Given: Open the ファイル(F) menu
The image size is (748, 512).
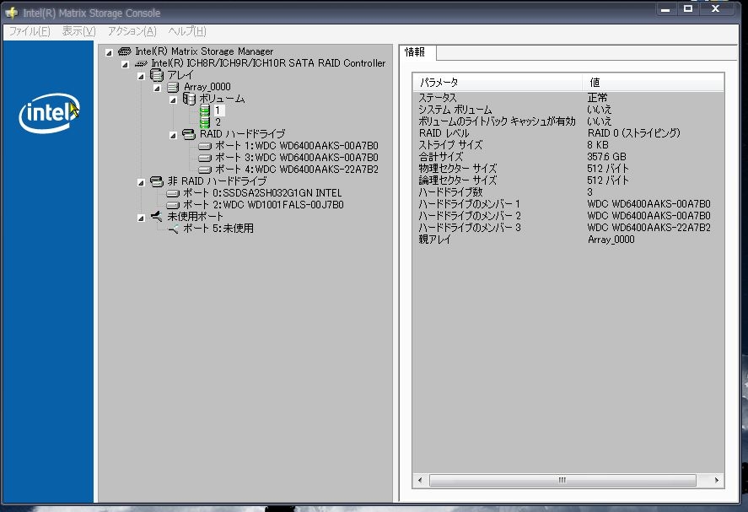Looking at the screenshot, I should pyautogui.click(x=30, y=31).
